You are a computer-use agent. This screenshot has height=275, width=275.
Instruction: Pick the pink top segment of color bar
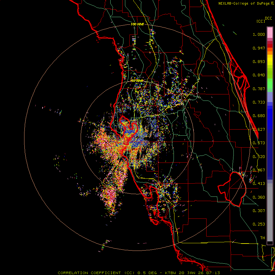point(270,33)
